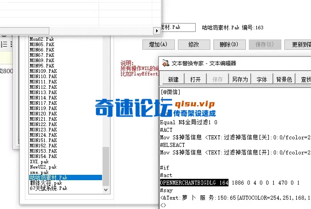Open the 字体 font settings
The height and width of the screenshot is (209, 311).
pos(262,79)
